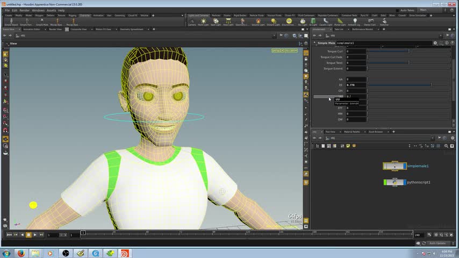Jump to first frame of timeline

click(9, 235)
